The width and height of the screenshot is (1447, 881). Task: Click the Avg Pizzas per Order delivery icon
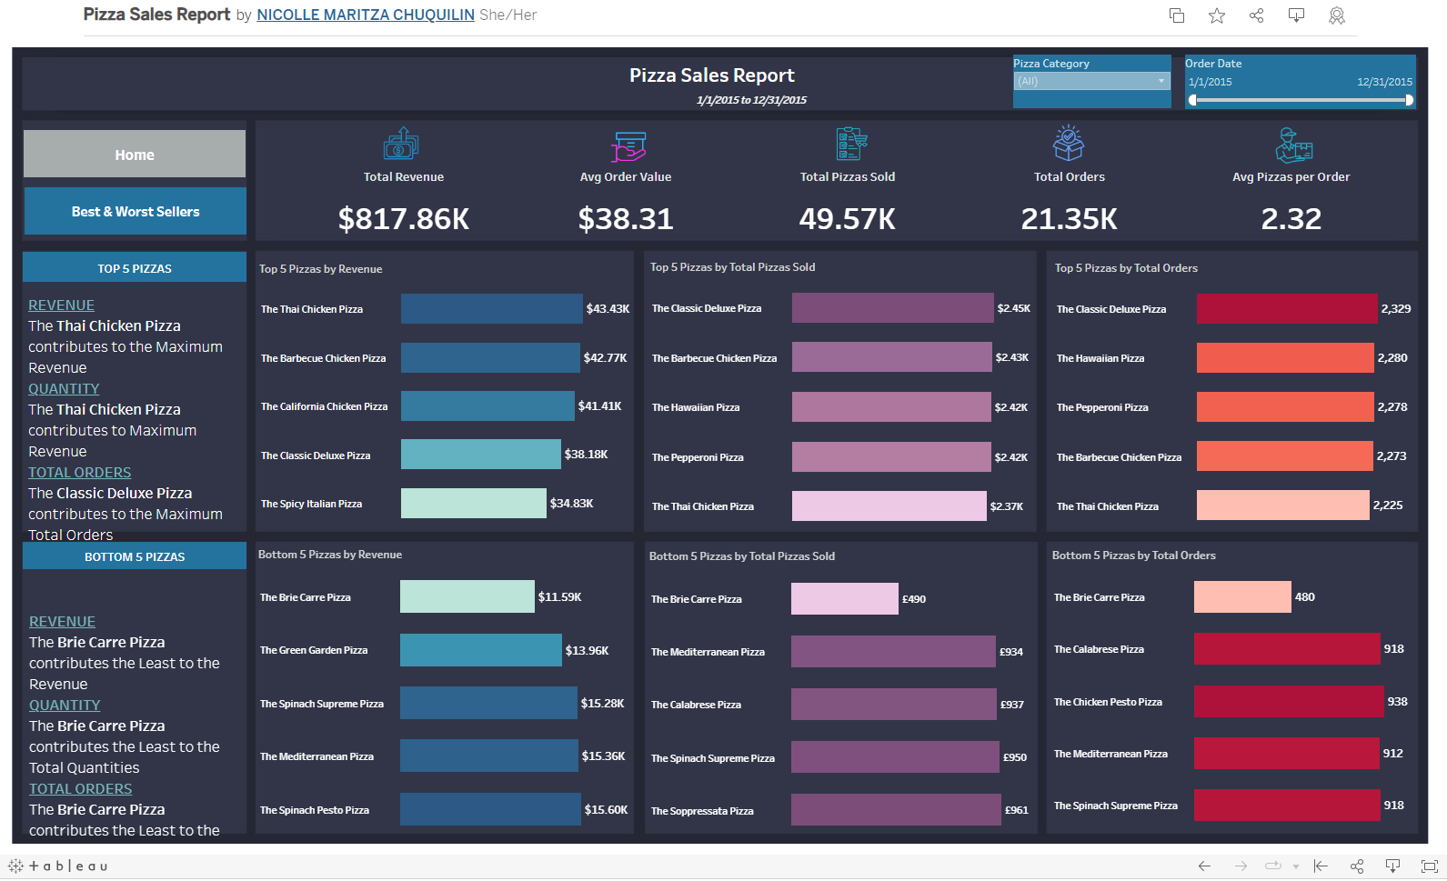coord(1293,145)
